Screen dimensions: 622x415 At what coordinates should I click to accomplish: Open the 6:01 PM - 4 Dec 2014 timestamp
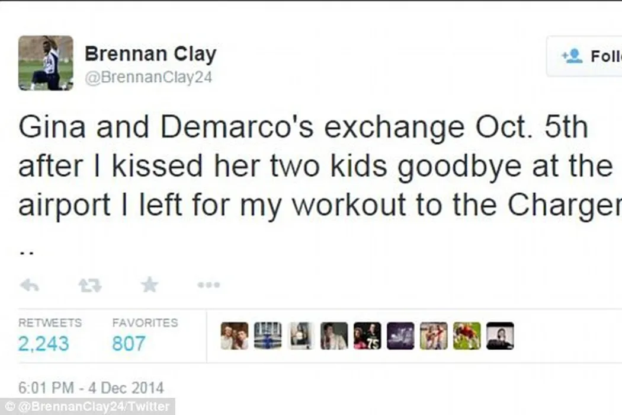(x=91, y=389)
